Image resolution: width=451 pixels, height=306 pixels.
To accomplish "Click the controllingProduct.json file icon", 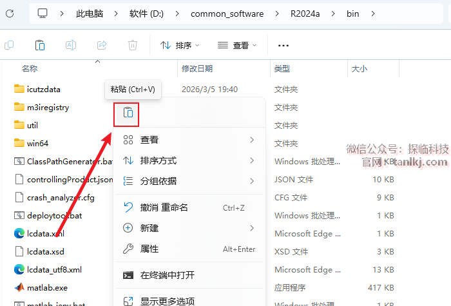I will click(19, 179).
